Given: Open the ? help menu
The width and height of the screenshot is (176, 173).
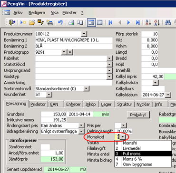Looking at the screenshot, I should [82, 13].
